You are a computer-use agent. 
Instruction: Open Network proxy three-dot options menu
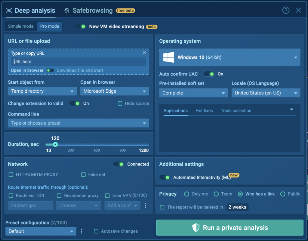146,205
